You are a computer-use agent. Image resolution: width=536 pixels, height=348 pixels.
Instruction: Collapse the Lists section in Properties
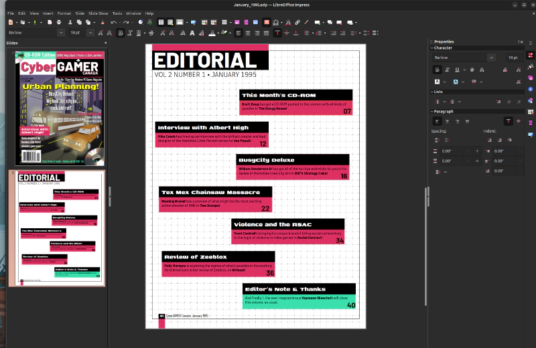432,91
